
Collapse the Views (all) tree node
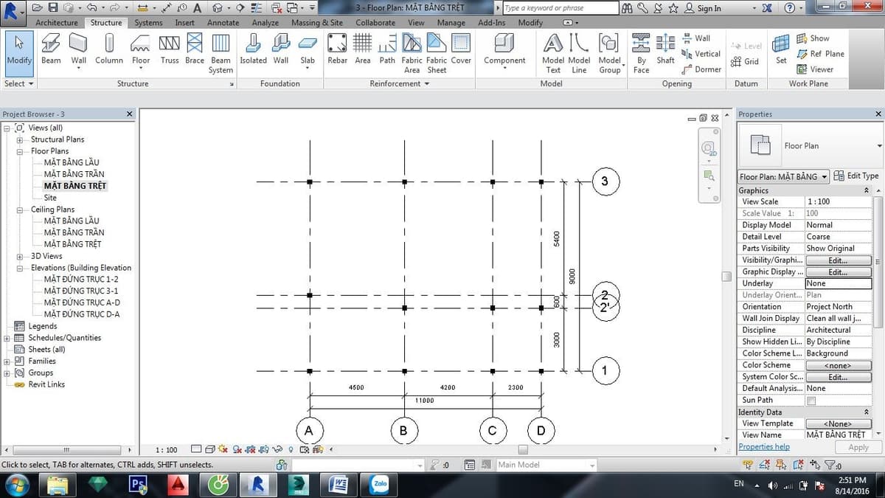7,128
